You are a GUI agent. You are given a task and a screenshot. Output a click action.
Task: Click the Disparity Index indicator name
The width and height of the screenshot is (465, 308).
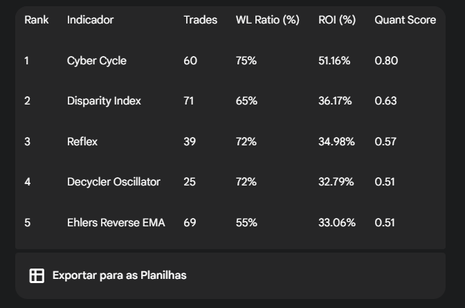[104, 101]
